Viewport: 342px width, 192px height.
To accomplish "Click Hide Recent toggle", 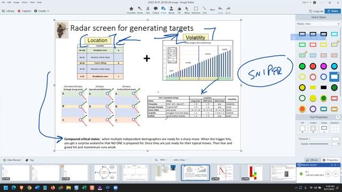I will (12, 160).
